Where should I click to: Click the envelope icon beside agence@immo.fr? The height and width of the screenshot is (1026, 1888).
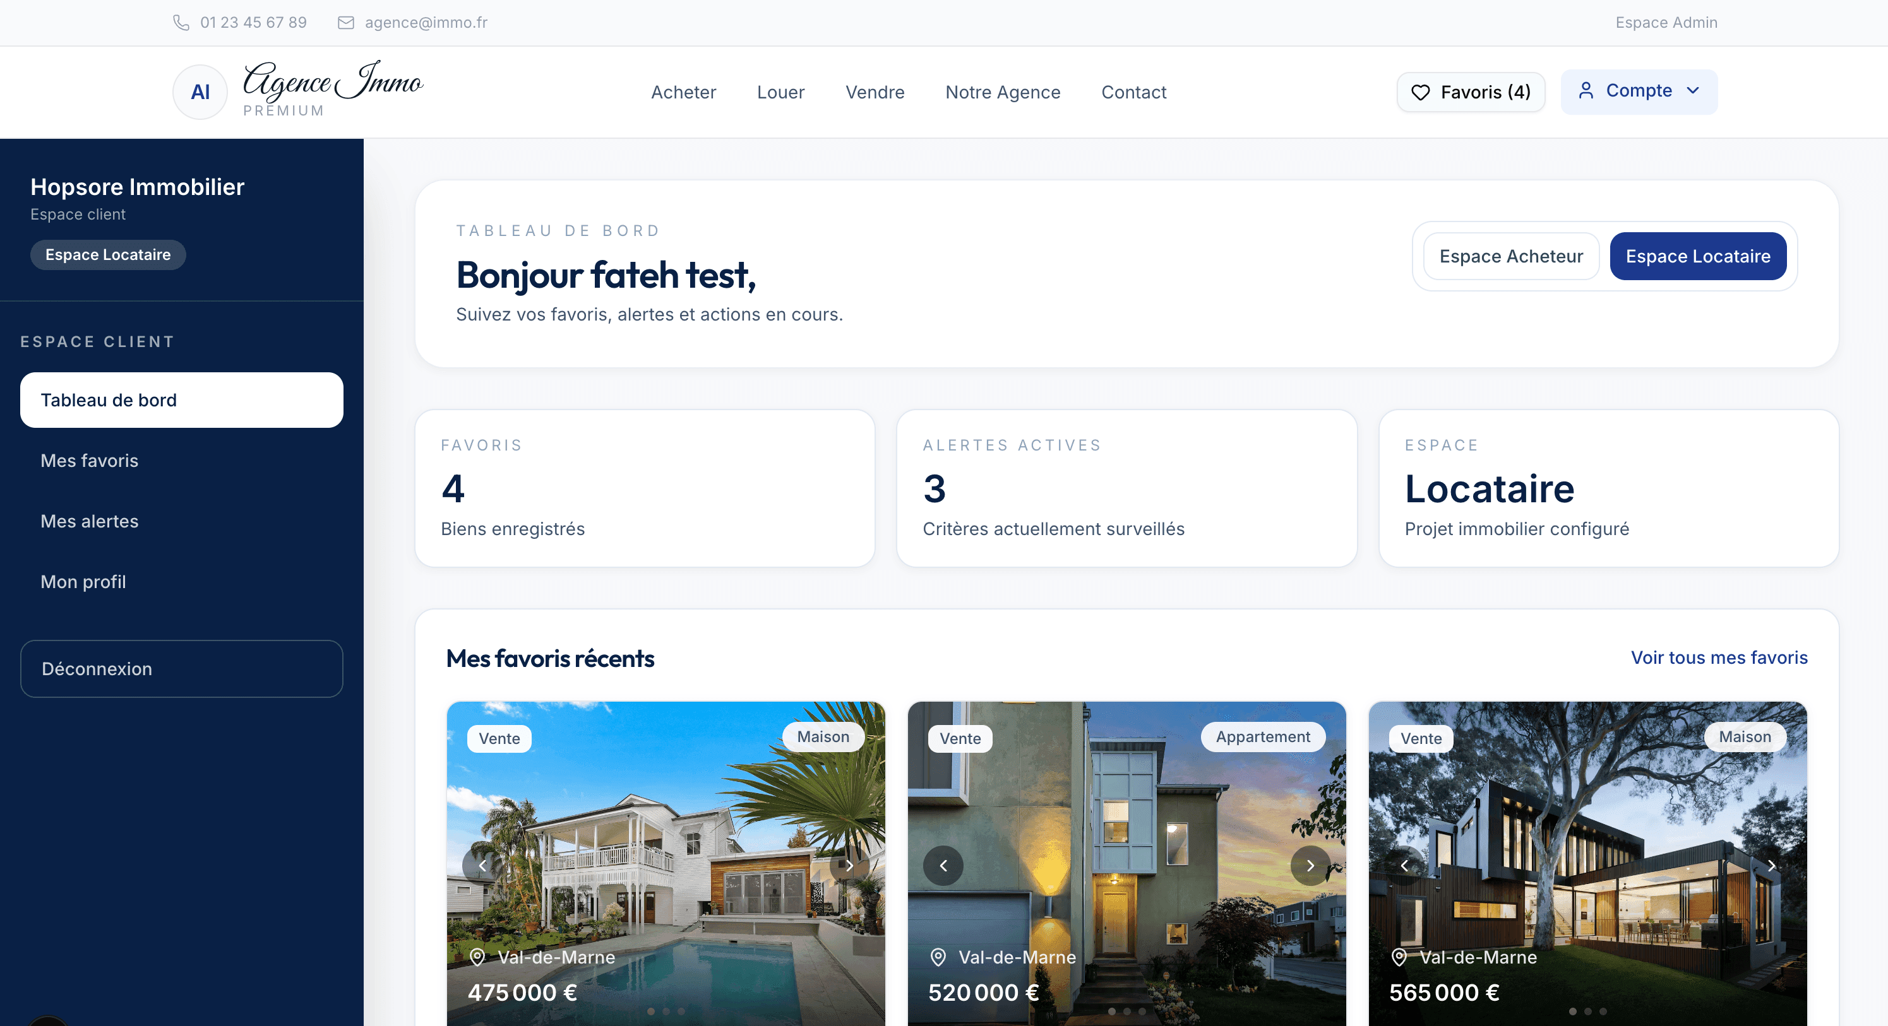tap(345, 23)
